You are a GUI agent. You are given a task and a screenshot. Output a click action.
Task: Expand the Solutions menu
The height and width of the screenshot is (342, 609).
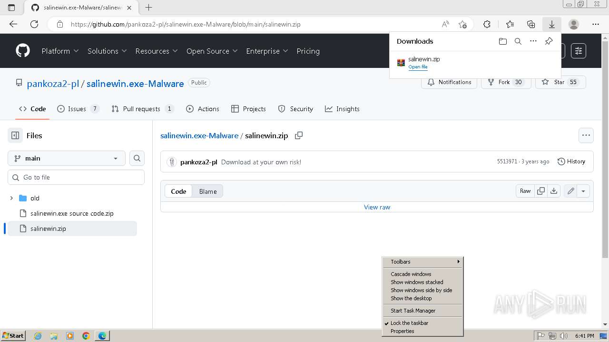(x=107, y=51)
